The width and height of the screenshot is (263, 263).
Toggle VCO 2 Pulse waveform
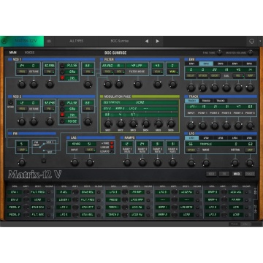coord(63,103)
